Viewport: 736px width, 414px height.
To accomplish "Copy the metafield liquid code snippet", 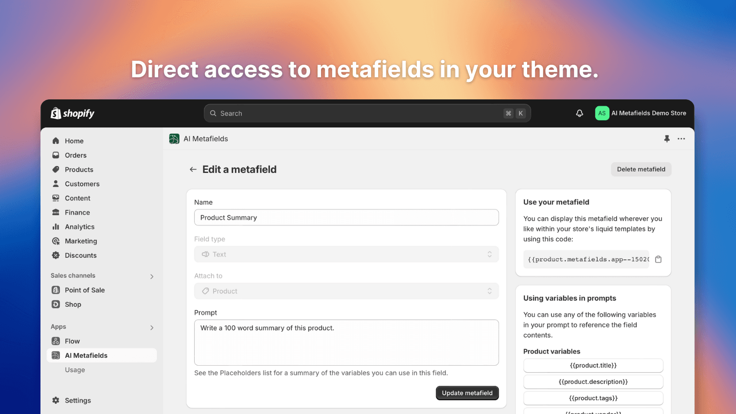I will (658, 259).
